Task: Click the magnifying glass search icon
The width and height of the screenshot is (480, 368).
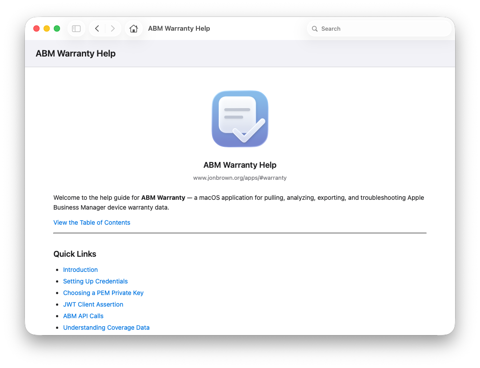Action: tap(315, 28)
